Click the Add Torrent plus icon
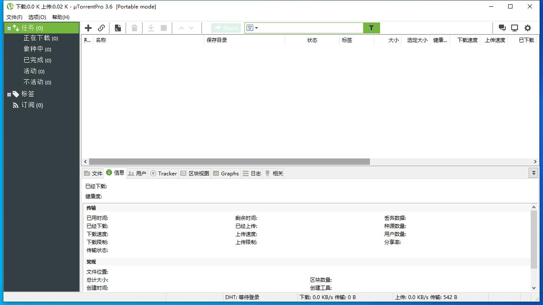 (88, 28)
